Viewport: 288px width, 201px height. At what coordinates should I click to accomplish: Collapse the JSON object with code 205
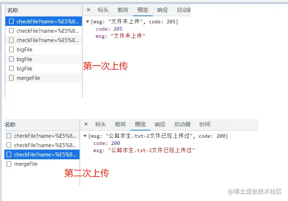tap(88, 22)
